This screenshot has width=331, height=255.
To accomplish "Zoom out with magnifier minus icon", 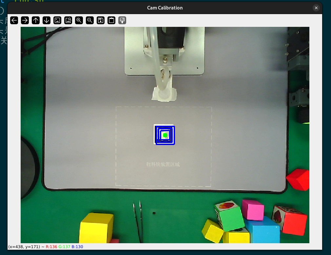I will coord(90,21).
